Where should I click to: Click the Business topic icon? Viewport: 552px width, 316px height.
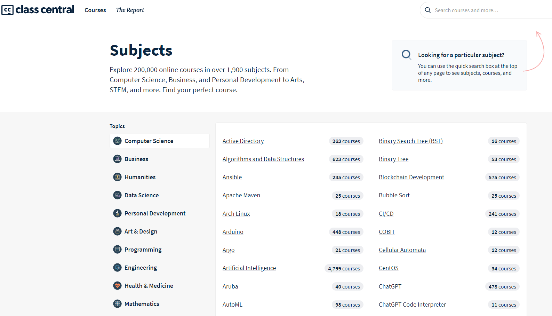[118, 159]
